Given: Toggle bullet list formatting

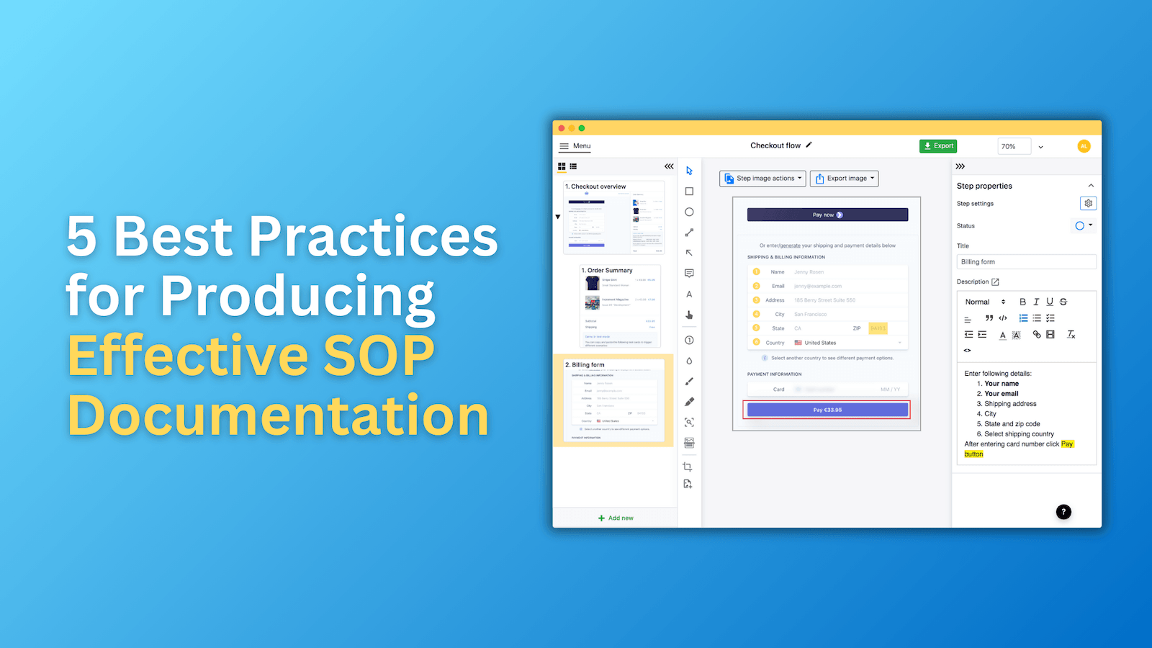Looking at the screenshot, I should (1037, 318).
